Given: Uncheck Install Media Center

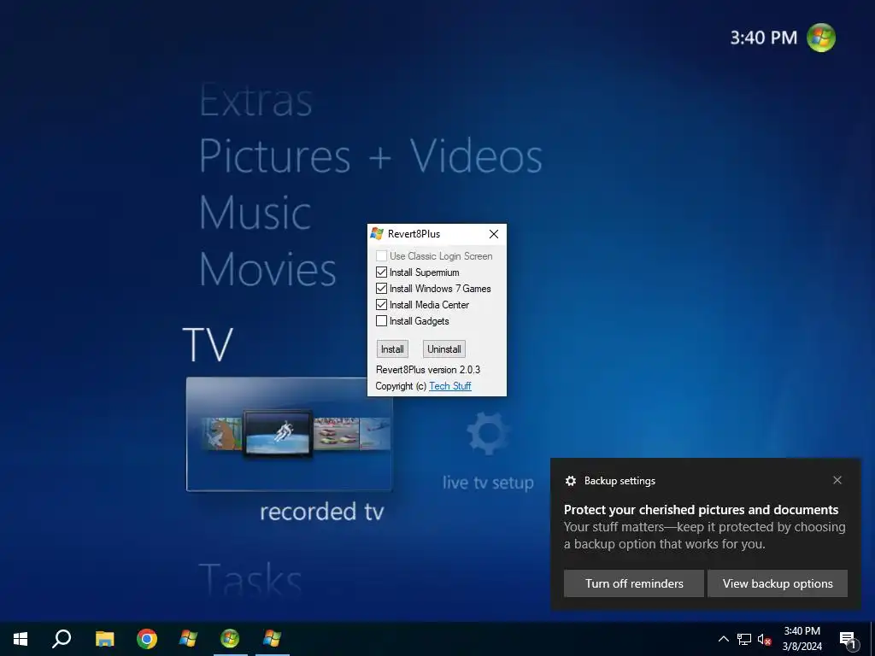Looking at the screenshot, I should pyautogui.click(x=382, y=305).
